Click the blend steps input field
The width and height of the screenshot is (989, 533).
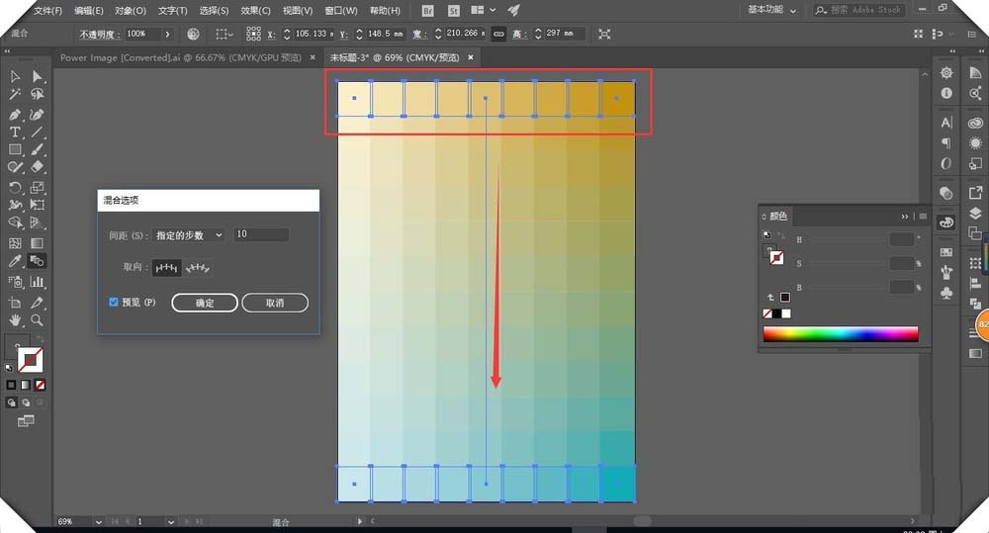260,234
